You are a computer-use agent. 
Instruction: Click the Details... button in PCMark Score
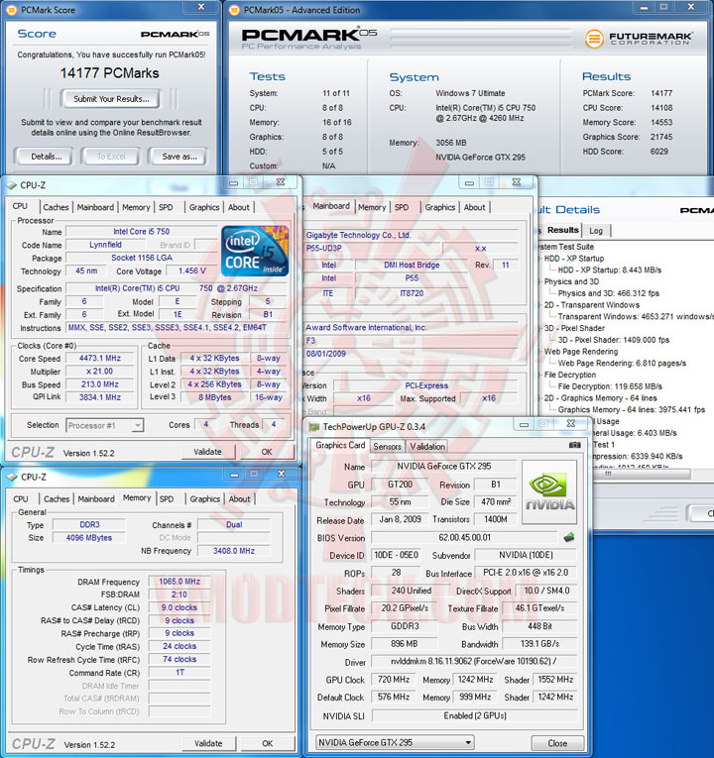46,157
